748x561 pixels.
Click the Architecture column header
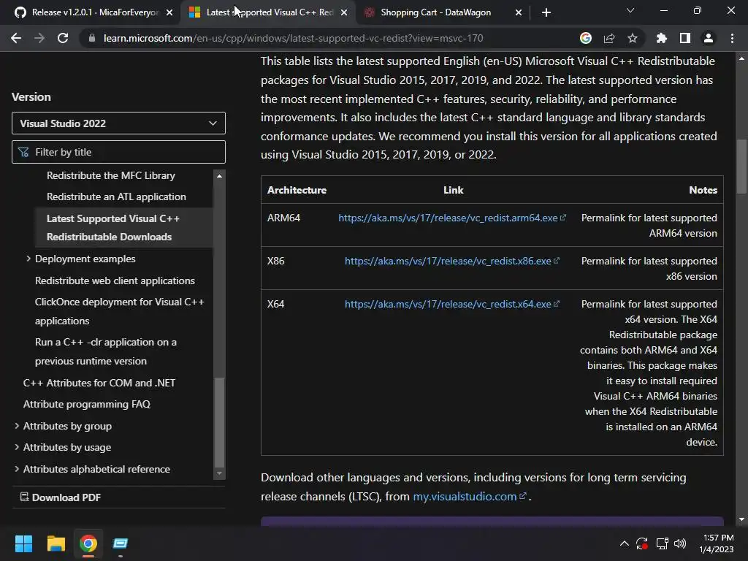pos(297,190)
